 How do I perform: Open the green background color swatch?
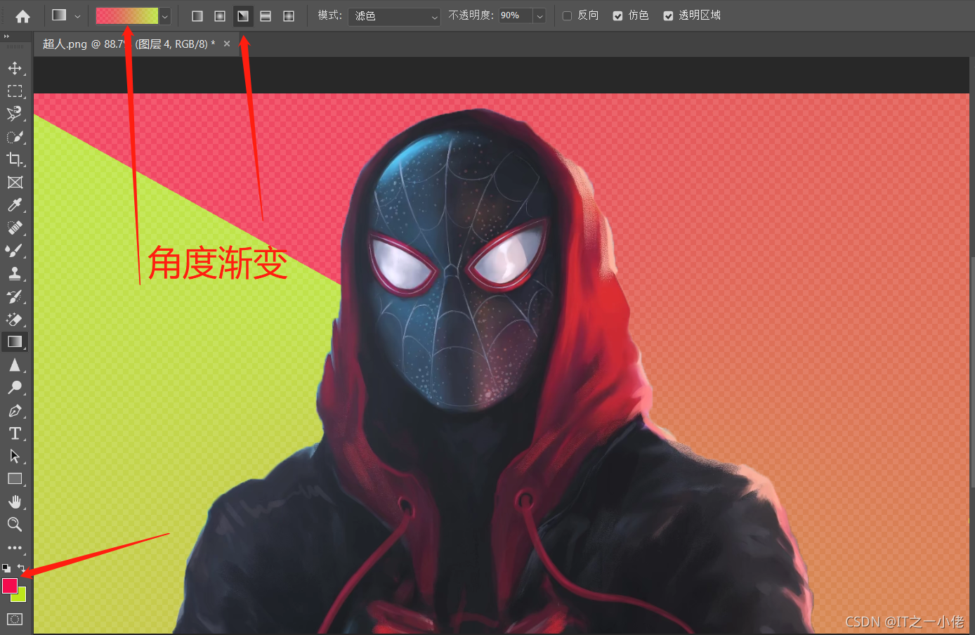coord(22,597)
